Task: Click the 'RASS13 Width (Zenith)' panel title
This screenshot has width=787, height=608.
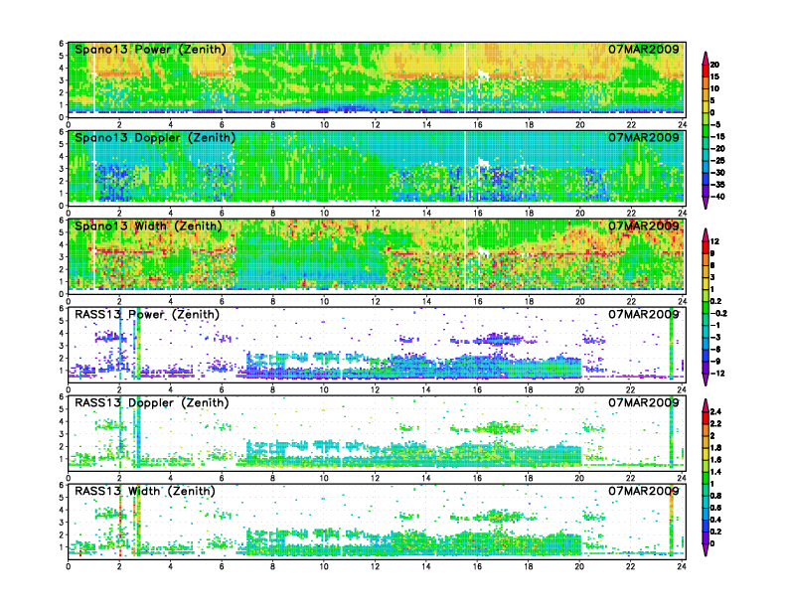Action: point(144,491)
